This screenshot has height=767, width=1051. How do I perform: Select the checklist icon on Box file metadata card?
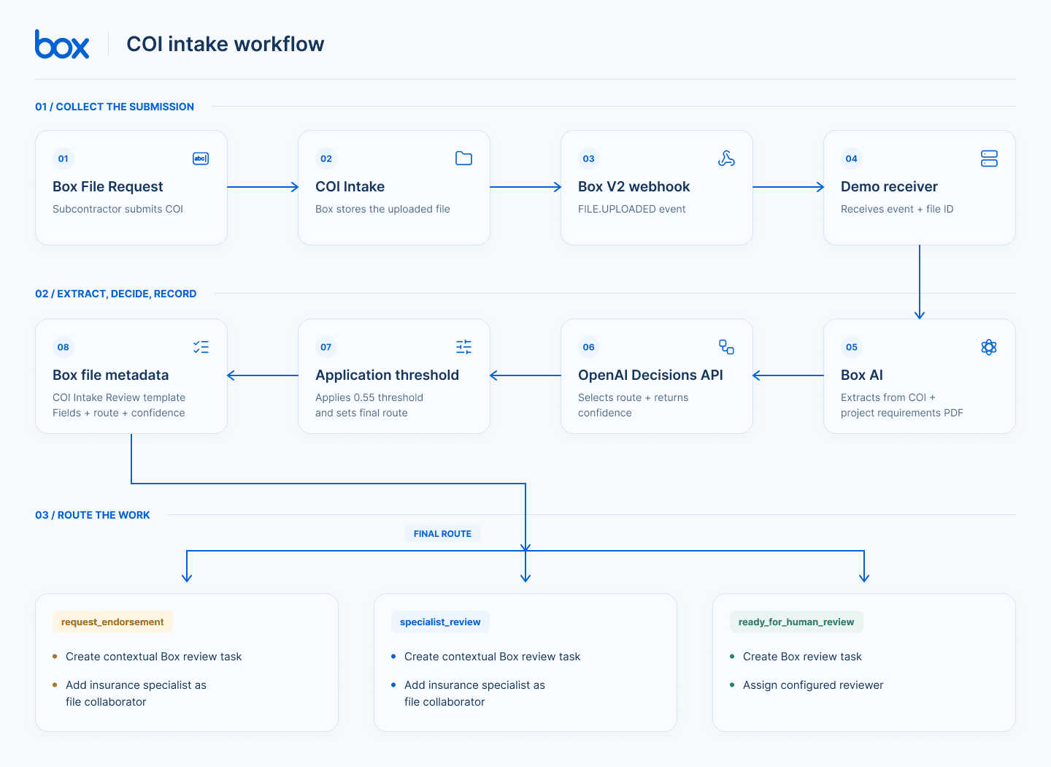201,347
